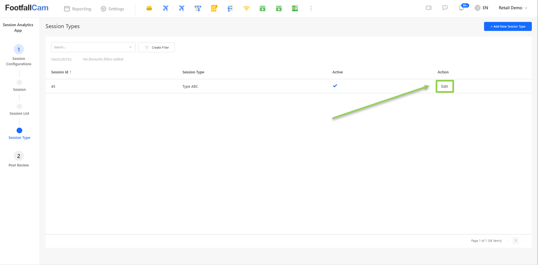Open the EN language selector
The image size is (538, 265).
point(482,8)
